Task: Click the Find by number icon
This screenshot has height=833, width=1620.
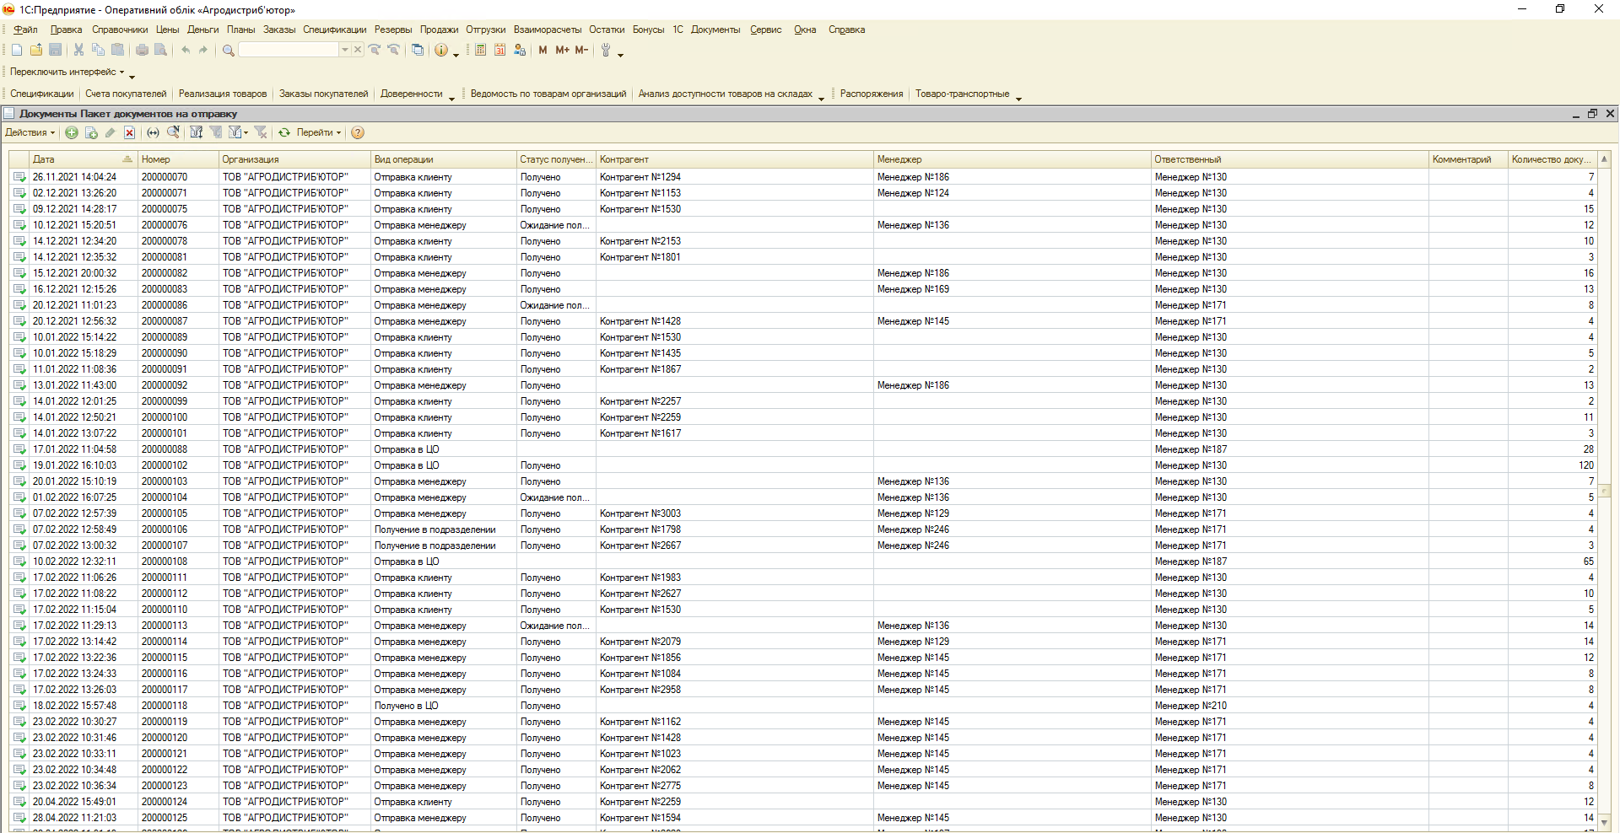Action: (173, 132)
